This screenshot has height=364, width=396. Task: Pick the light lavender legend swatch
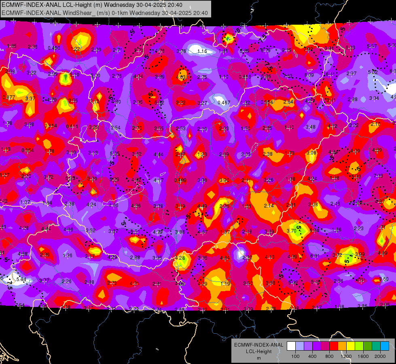coord(300,346)
